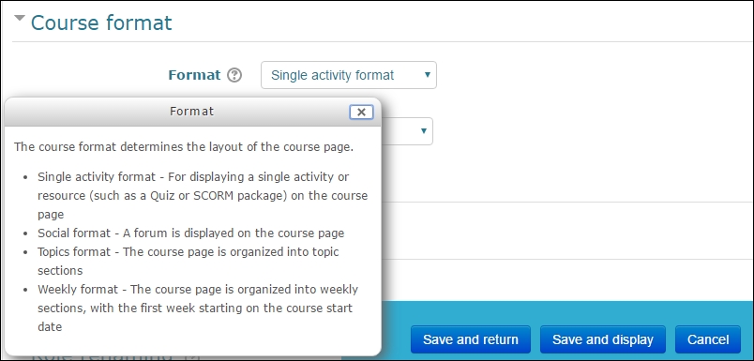Click the partially visible Role renaming heading
This screenshot has height=361, width=754.
[x=102, y=357]
